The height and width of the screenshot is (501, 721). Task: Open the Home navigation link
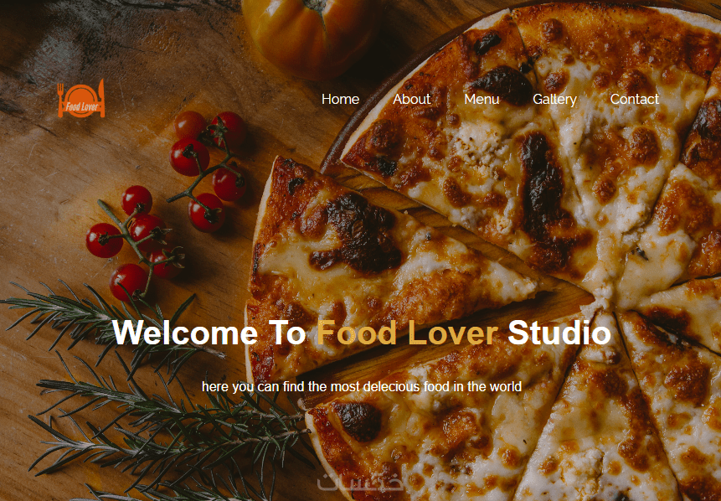coord(340,99)
